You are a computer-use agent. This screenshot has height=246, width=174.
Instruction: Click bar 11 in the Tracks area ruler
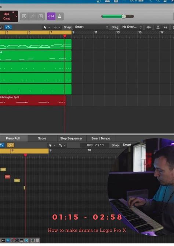pyautogui.click(x=96, y=32)
